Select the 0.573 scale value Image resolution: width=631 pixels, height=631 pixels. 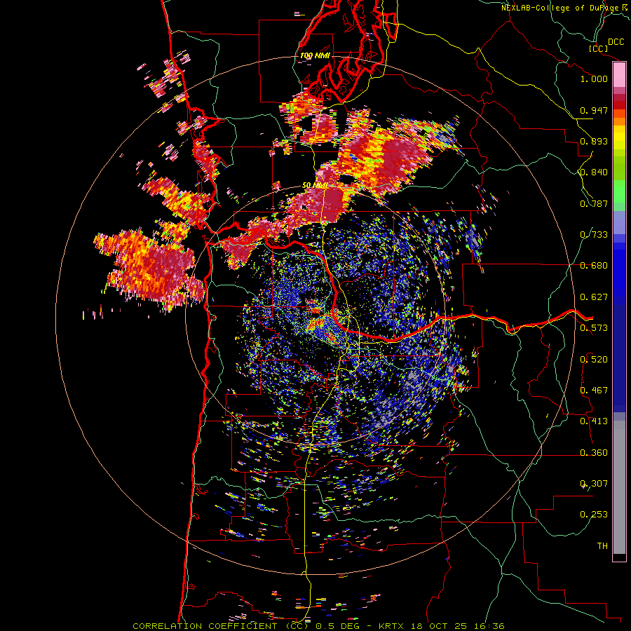point(594,328)
